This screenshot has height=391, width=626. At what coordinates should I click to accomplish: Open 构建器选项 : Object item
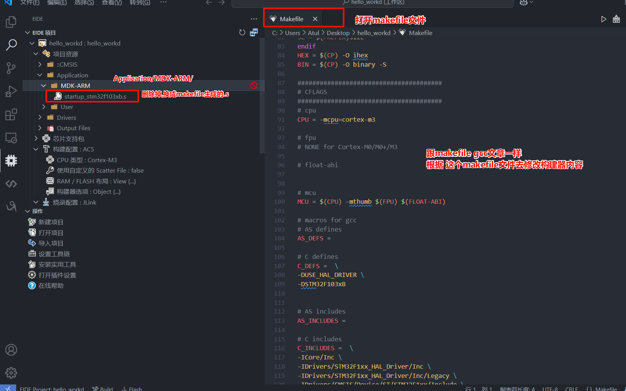point(89,192)
